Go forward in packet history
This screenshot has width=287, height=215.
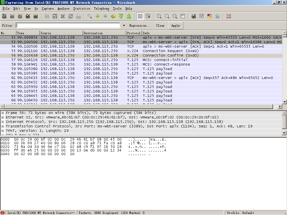pyautogui.click(x=105, y=16)
